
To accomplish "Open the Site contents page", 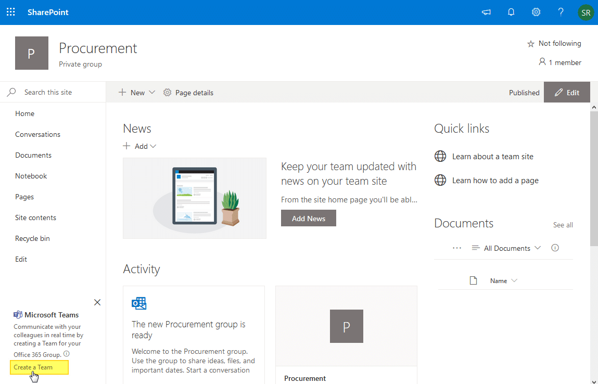I will coord(35,217).
